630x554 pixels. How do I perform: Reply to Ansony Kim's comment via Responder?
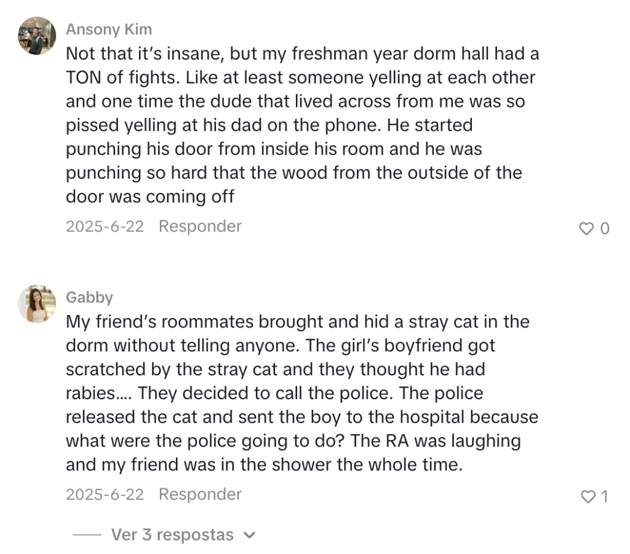point(200,226)
